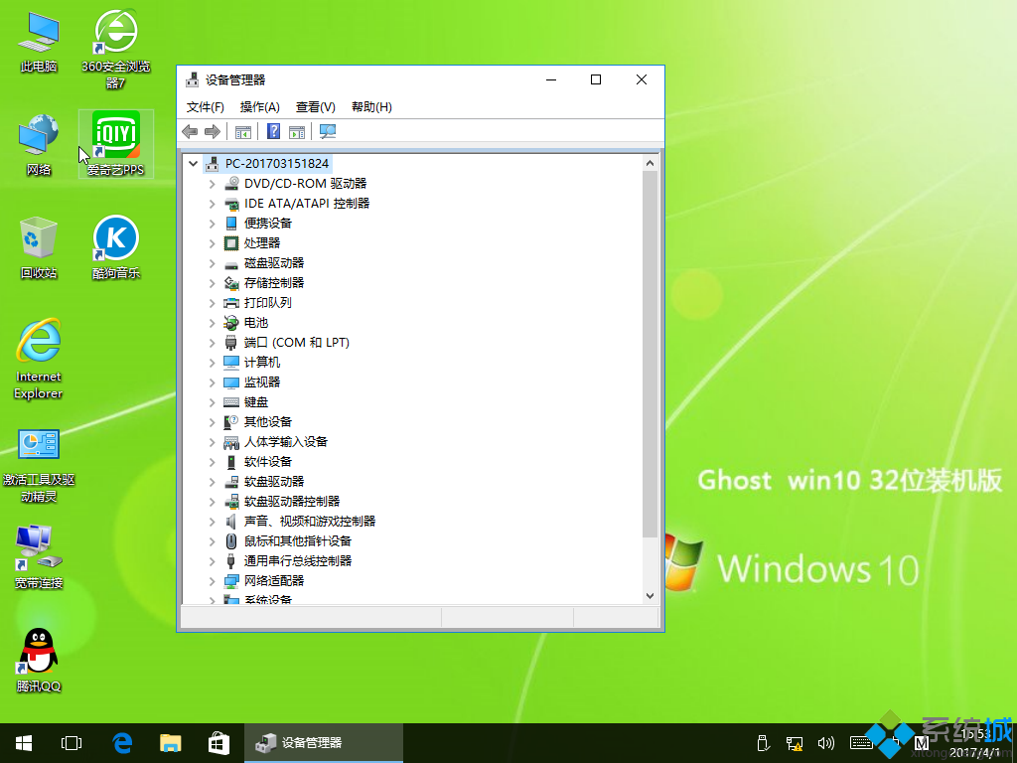
Task: Open the Windows Start button
Action: (x=24, y=743)
